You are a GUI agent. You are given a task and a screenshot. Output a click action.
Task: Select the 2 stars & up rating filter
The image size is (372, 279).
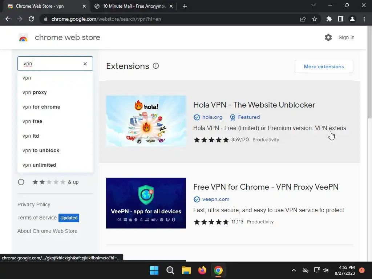(21, 182)
